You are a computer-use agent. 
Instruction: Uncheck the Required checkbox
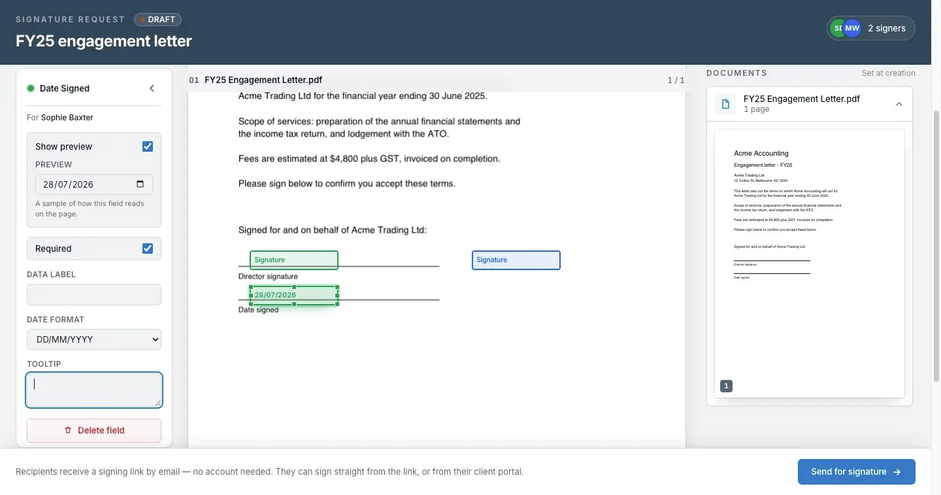click(x=148, y=248)
